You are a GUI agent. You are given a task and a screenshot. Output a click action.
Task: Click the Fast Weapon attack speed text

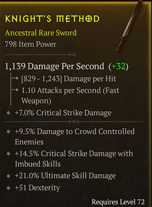[70, 96]
